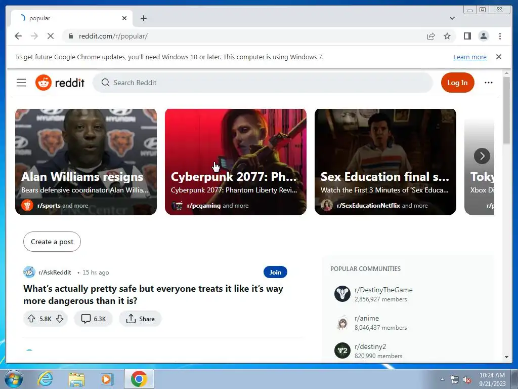This screenshot has width=518, height=389.
Task: Bookmark this page with the star icon
Action: 447,36
